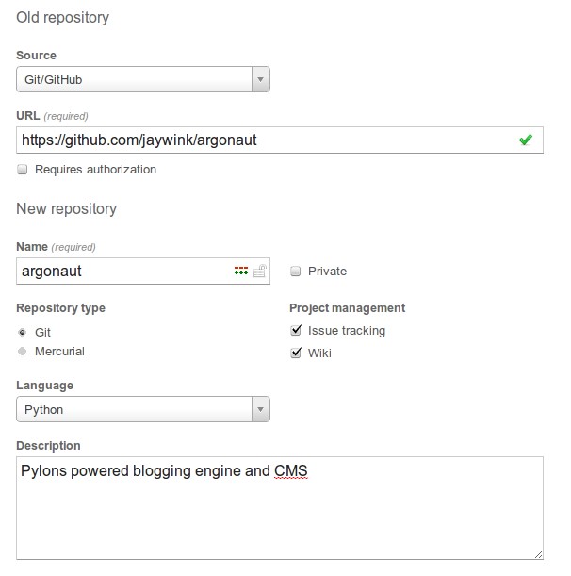Click the Language dropdown arrow
Viewport: 571px width, 576px height.
tap(260, 409)
